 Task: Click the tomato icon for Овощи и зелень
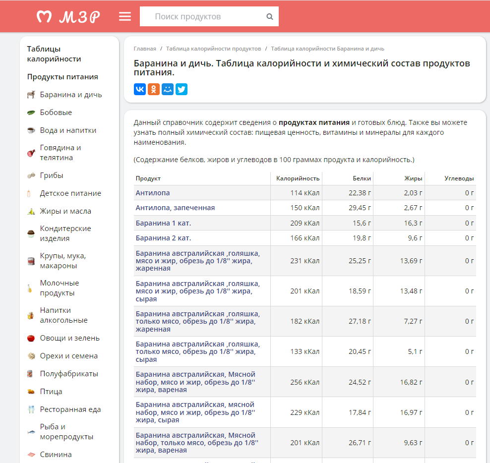(31, 338)
